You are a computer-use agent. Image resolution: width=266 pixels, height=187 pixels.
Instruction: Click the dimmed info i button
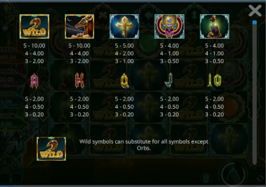pyautogui.click(x=11, y=178)
